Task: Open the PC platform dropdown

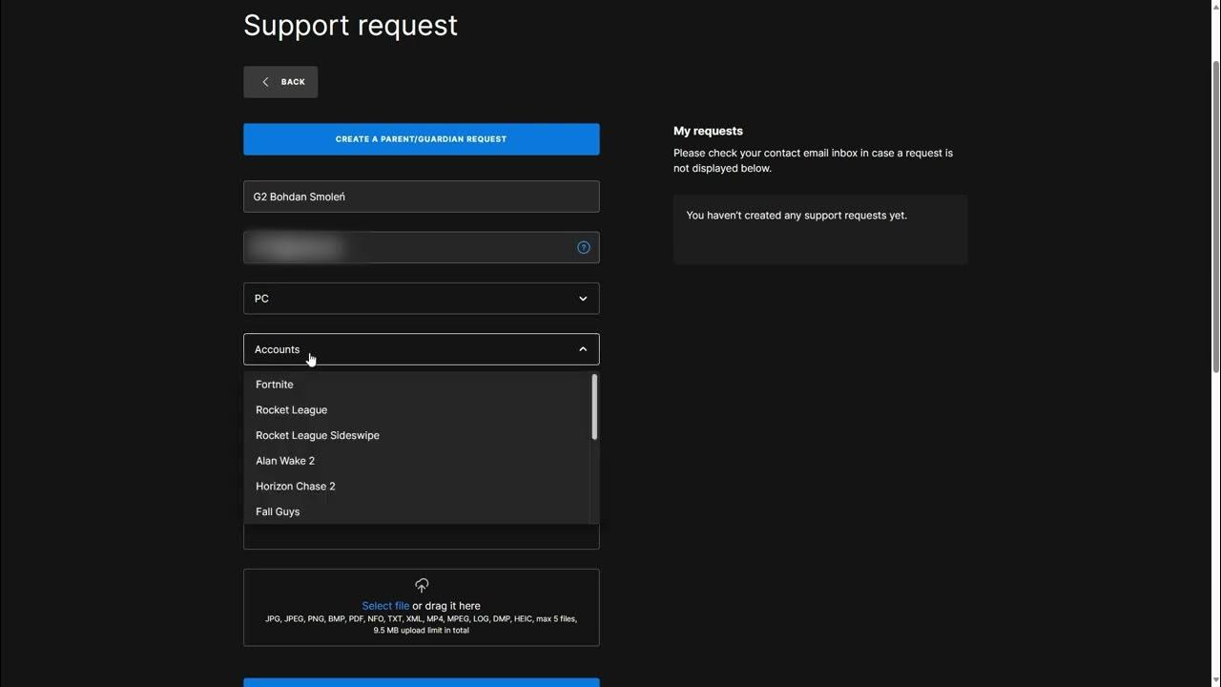Action: [x=422, y=299]
